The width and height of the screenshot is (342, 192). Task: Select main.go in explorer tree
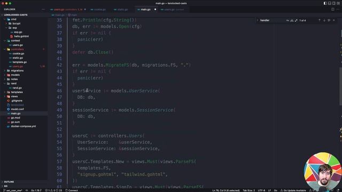(24, 114)
